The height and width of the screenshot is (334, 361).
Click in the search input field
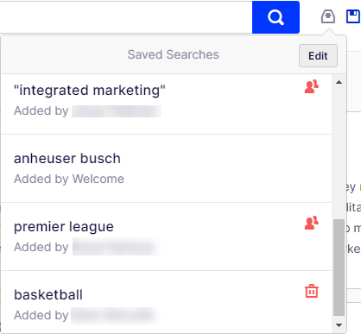[126, 17]
